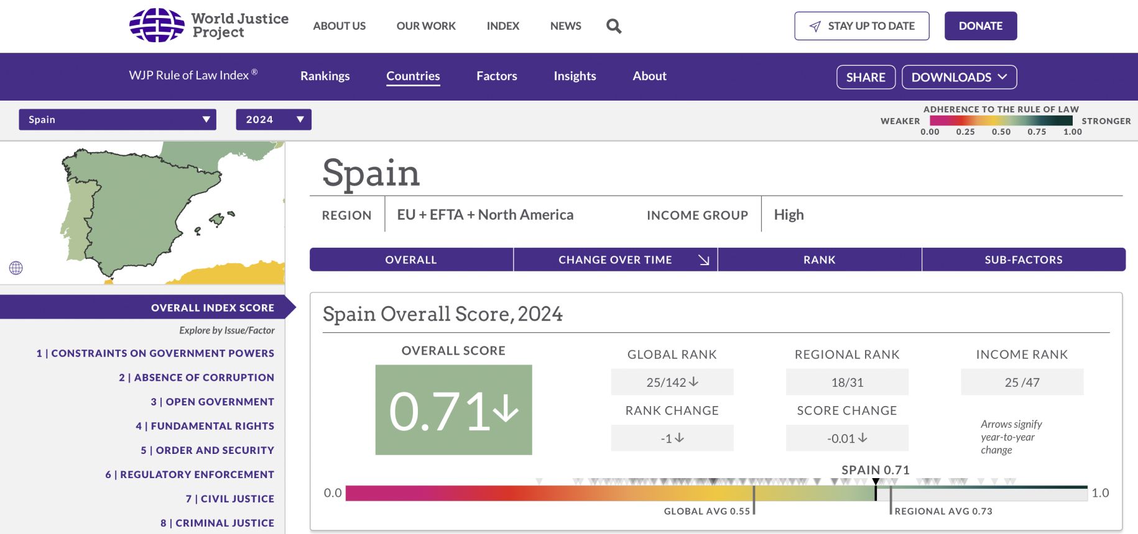Open the 2024 year dropdown

[x=274, y=119]
